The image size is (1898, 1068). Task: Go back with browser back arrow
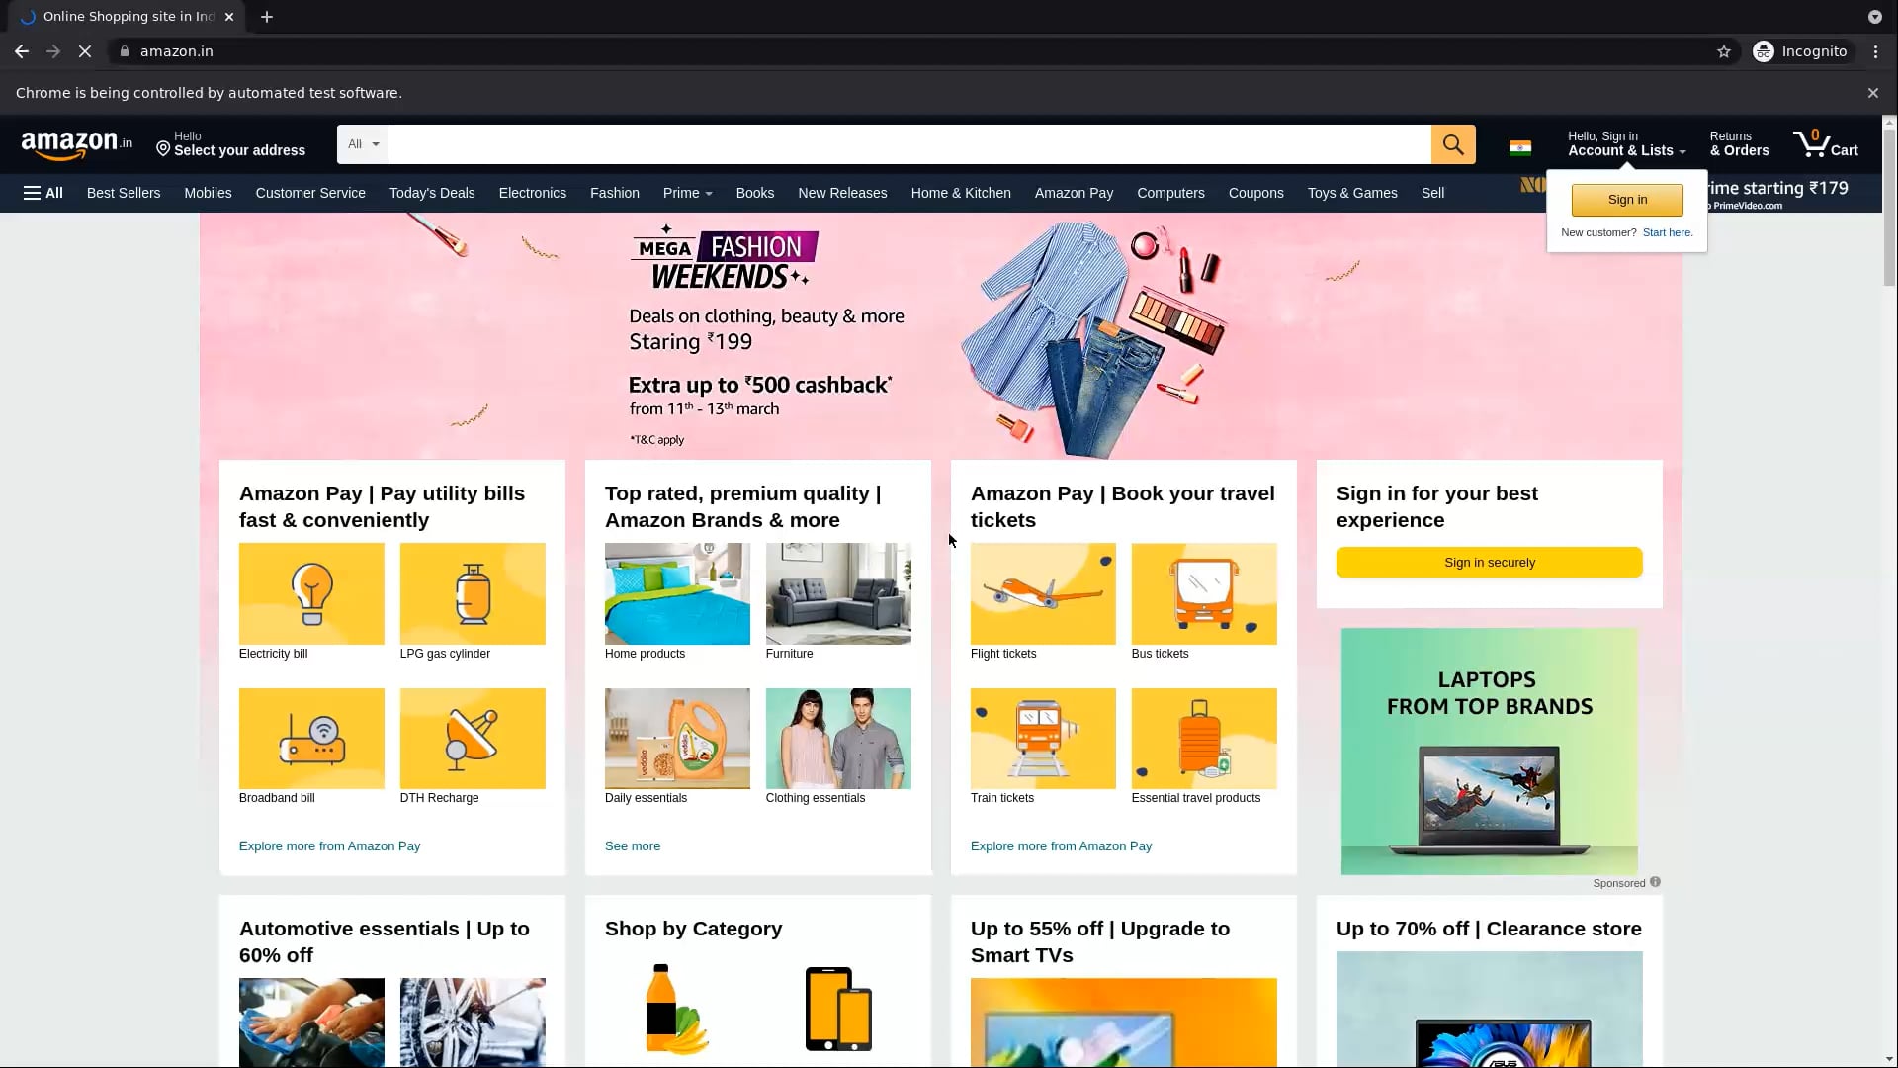(x=22, y=51)
